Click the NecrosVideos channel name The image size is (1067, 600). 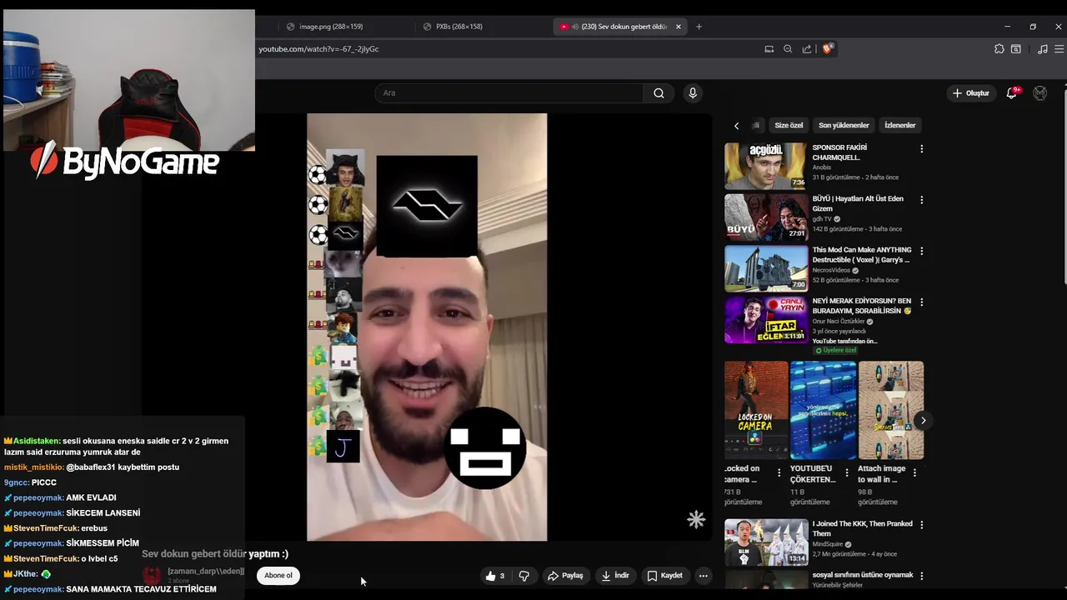(831, 271)
